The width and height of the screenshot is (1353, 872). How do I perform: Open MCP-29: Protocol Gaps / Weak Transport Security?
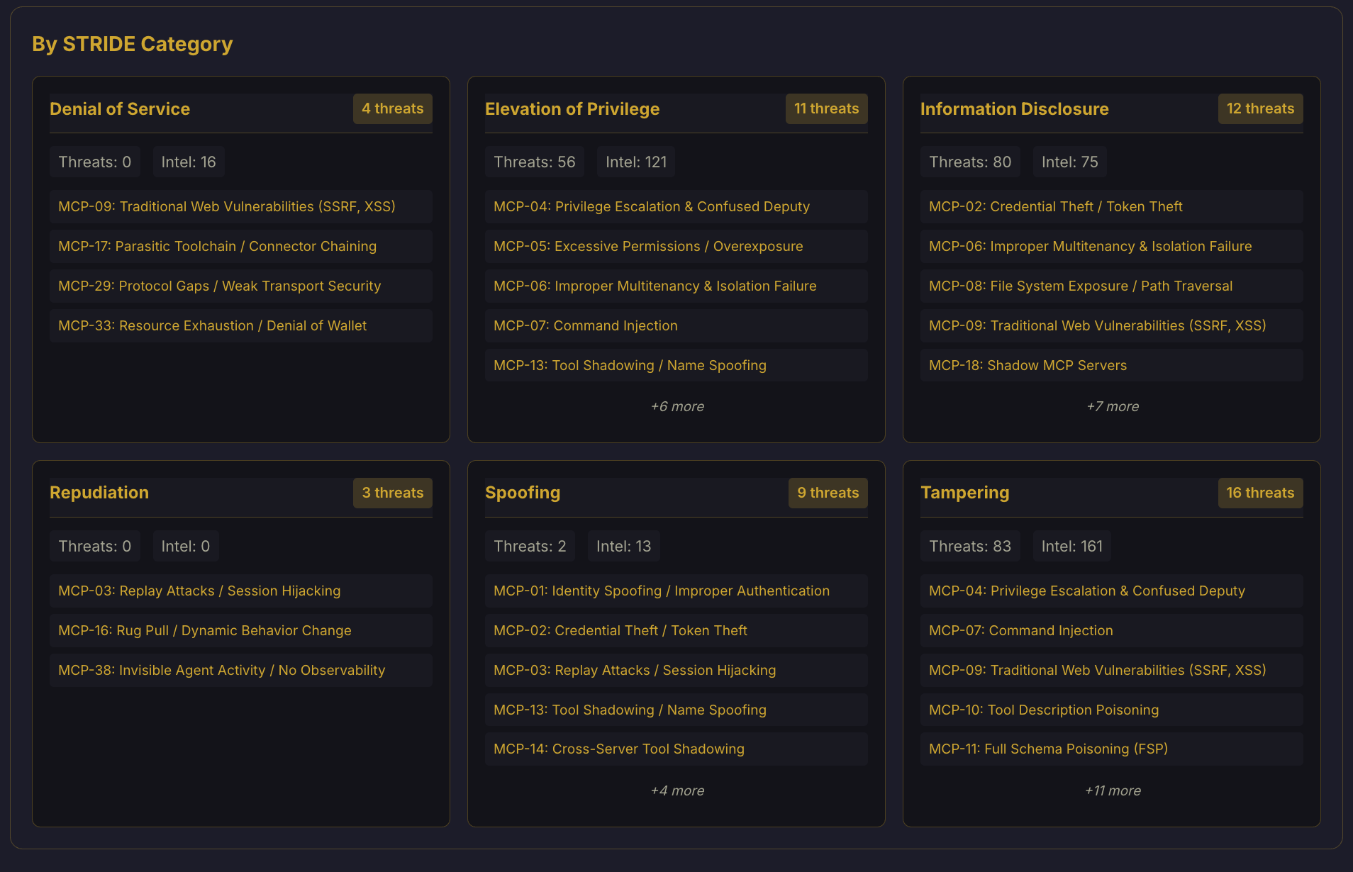[x=241, y=286]
